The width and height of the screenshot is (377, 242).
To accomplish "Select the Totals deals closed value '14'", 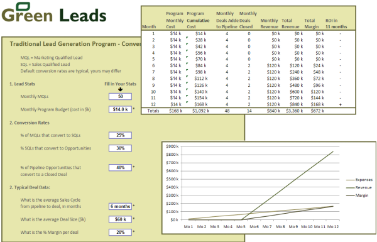I will point(249,111).
